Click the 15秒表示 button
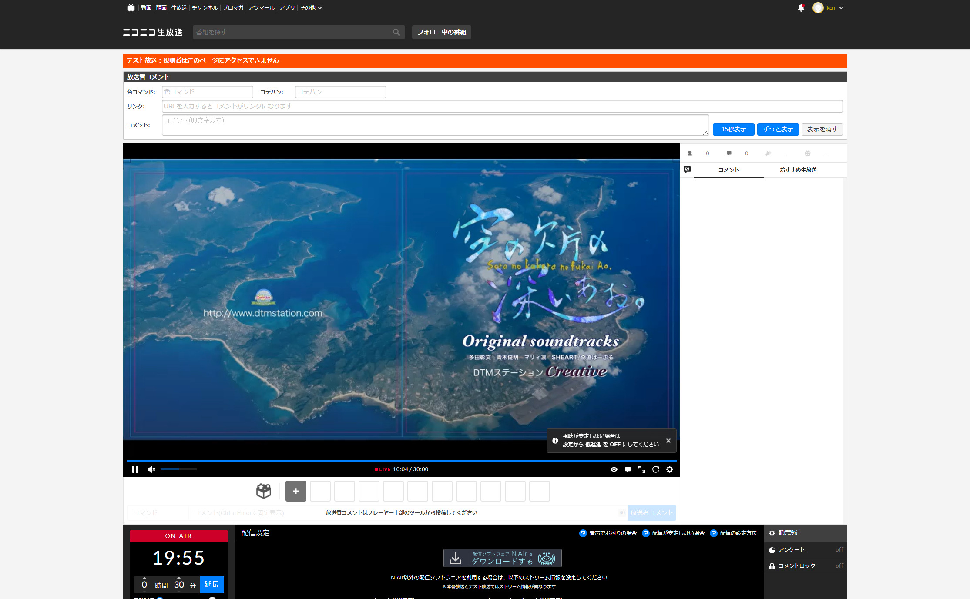This screenshot has width=970, height=599. coord(733,129)
